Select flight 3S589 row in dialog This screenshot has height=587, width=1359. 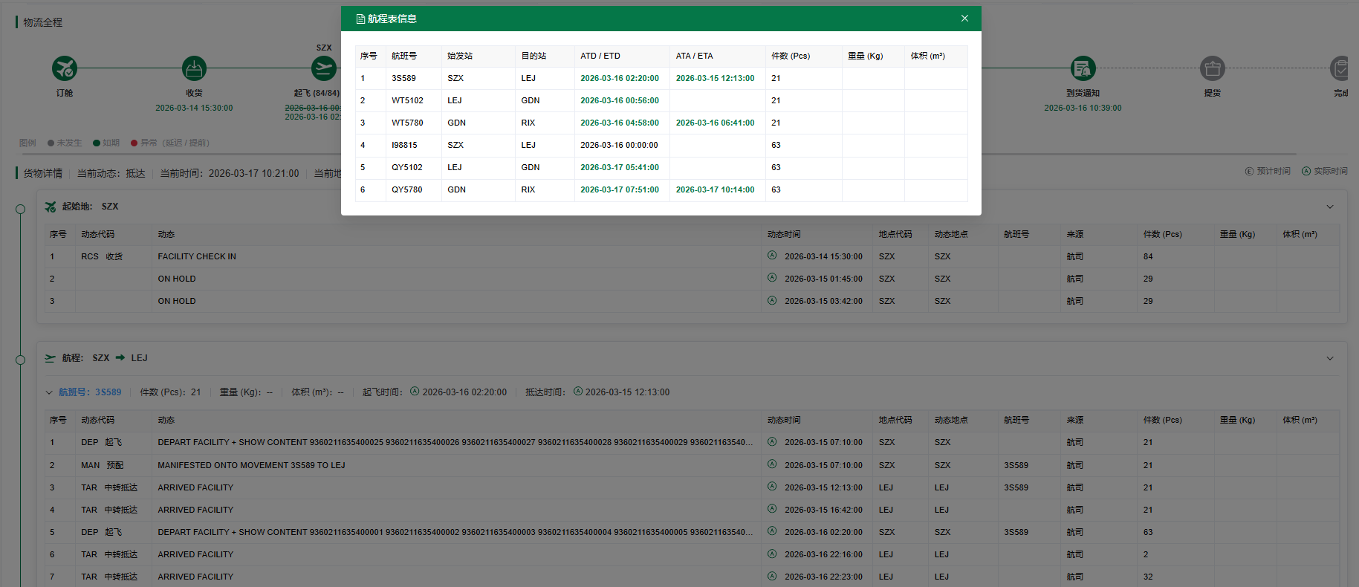661,78
